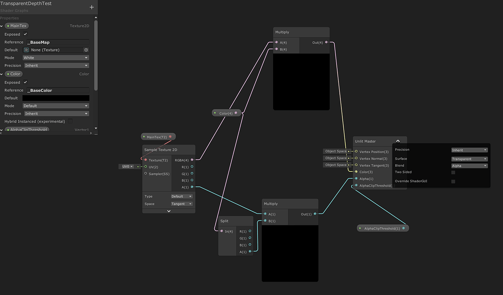Click the plus icon to add a property
This screenshot has height=295, width=503.
point(92,8)
